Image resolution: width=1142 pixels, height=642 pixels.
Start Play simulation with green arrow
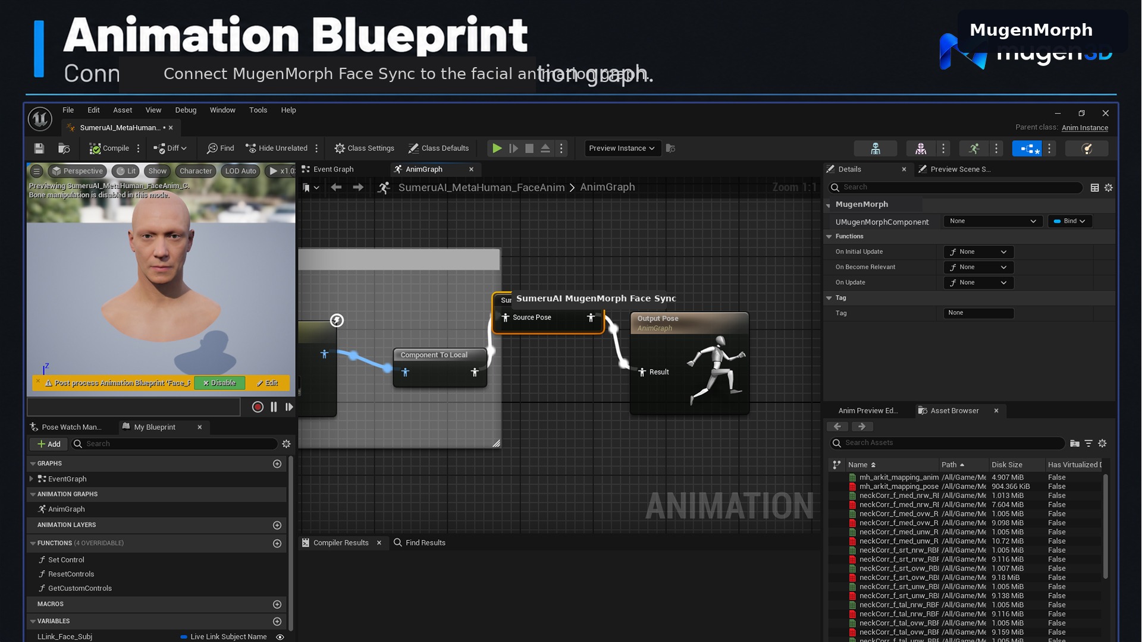pyautogui.click(x=497, y=149)
